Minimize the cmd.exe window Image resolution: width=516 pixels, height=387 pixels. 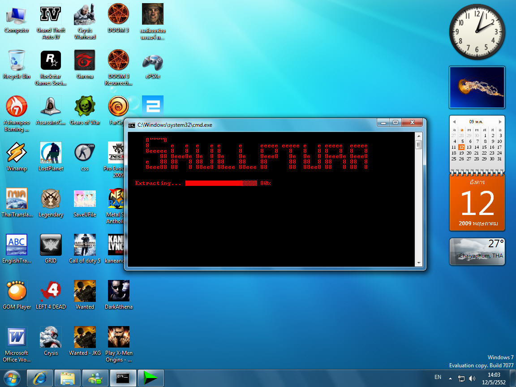pos(383,122)
